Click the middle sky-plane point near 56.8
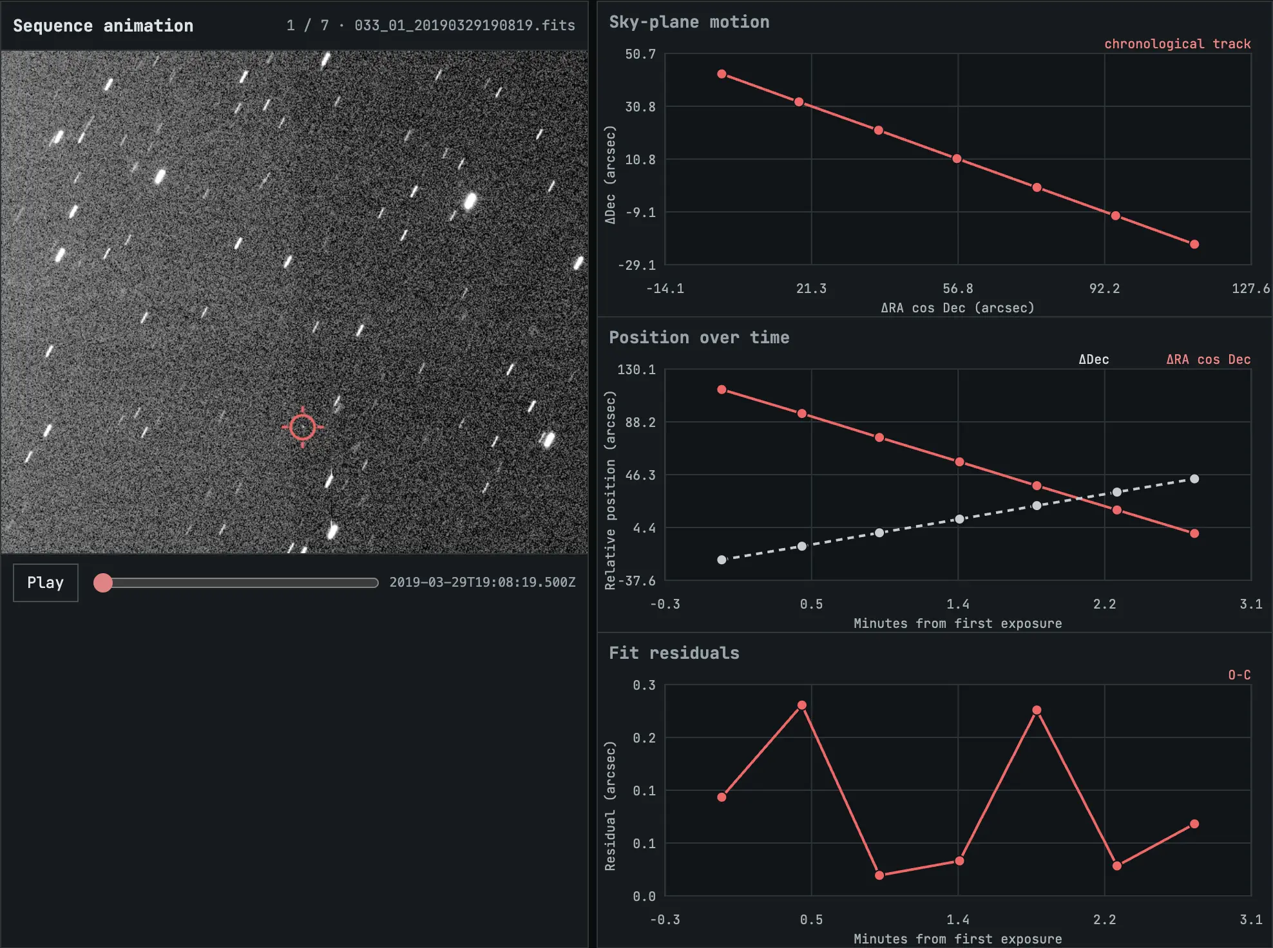The width and height of the screenshot is (1273, 948). point(957,158)
